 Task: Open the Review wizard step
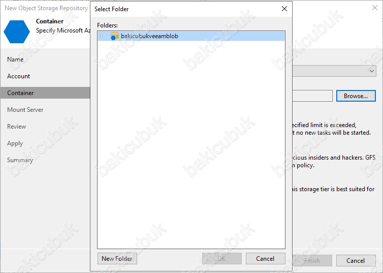[x=16, y=127]
